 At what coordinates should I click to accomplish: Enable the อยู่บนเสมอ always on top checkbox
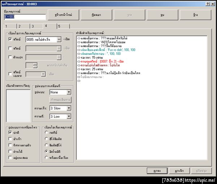10,158
